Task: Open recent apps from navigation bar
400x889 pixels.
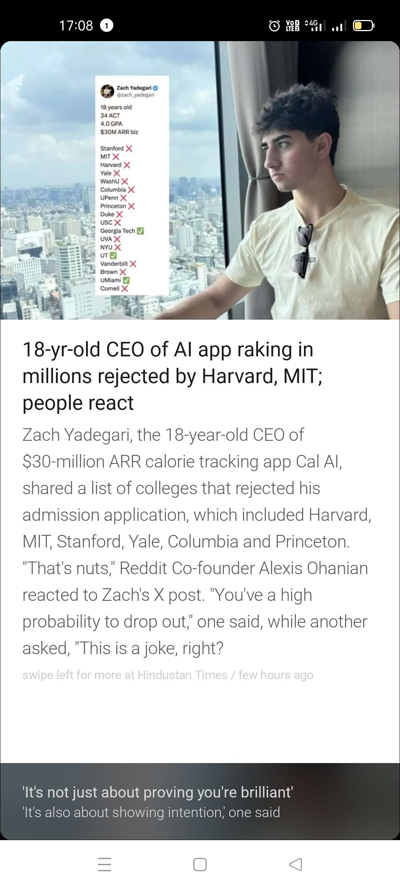Action: 104,864
